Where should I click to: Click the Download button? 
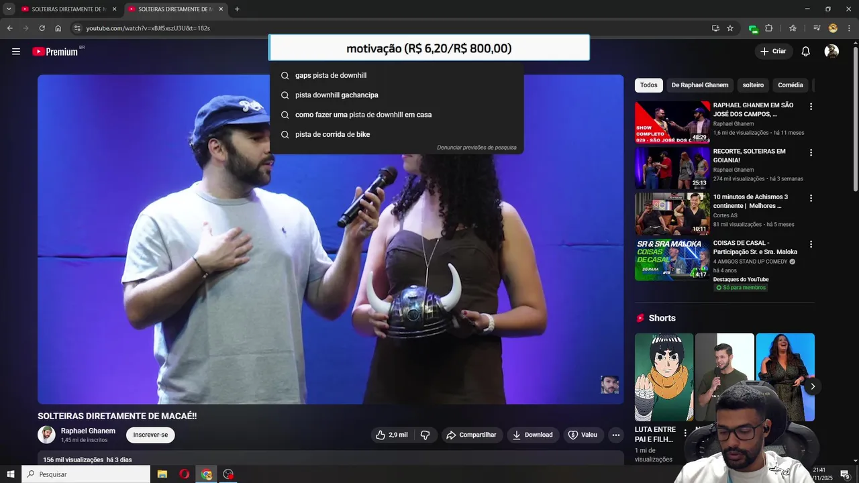click(533, 435)
